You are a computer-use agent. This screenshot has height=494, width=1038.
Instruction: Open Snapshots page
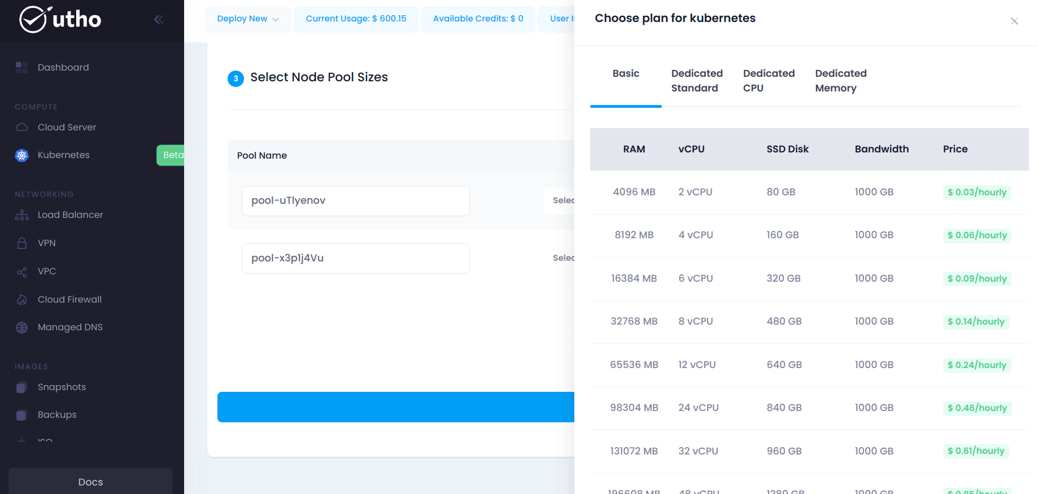pyautogui.click(x=62, y=387)
